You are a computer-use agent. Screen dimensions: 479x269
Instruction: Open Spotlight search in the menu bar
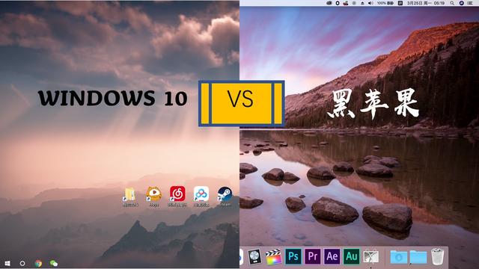click(x=452, y=3)
